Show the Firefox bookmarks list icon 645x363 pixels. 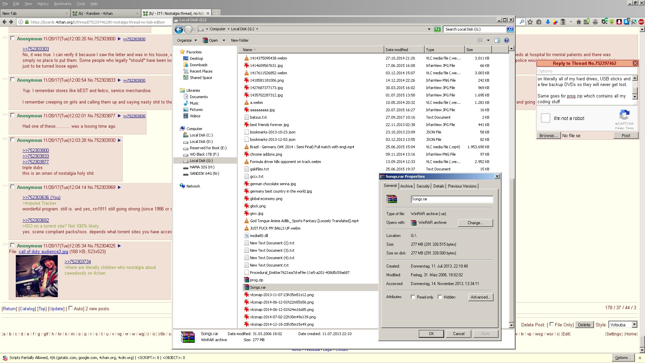[539, 22]
